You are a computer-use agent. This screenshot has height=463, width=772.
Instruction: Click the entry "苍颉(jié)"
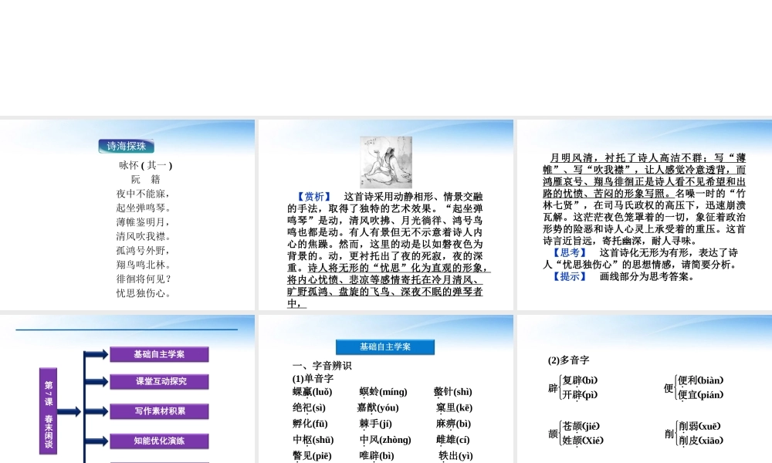pos(581,427)
